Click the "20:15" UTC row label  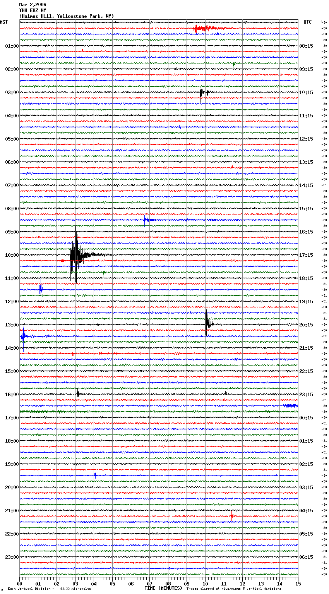point(306,325)
